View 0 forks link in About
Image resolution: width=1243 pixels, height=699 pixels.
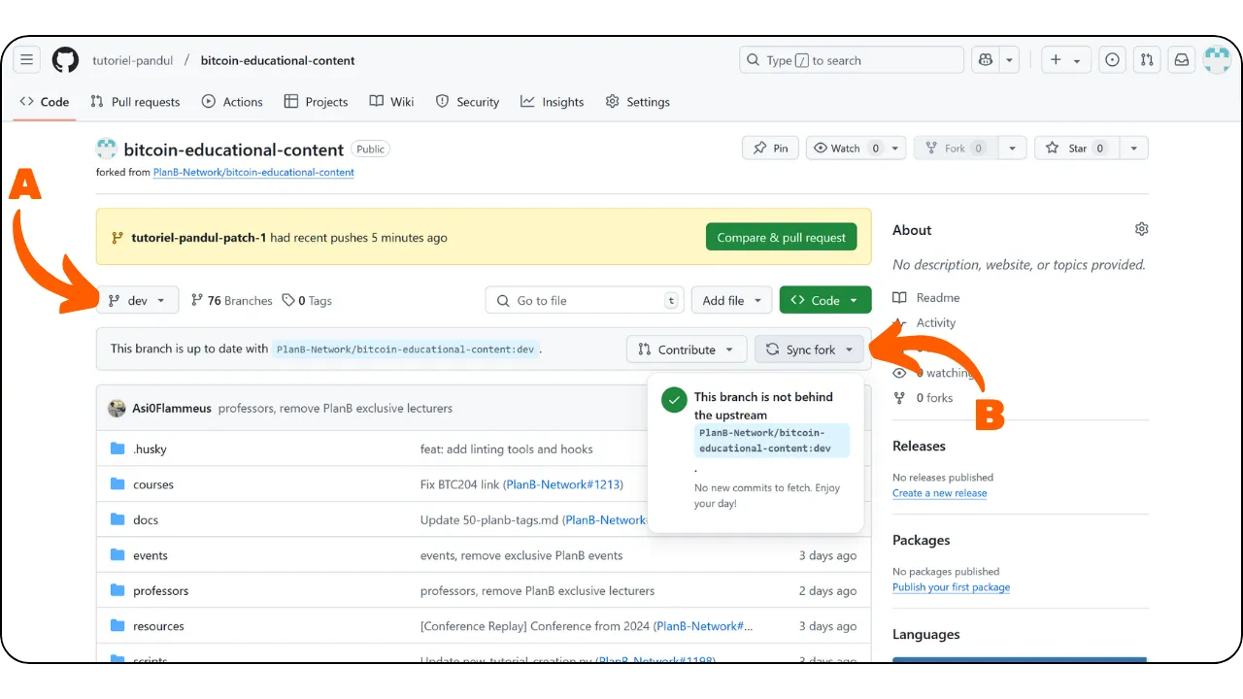pos(923,398)
